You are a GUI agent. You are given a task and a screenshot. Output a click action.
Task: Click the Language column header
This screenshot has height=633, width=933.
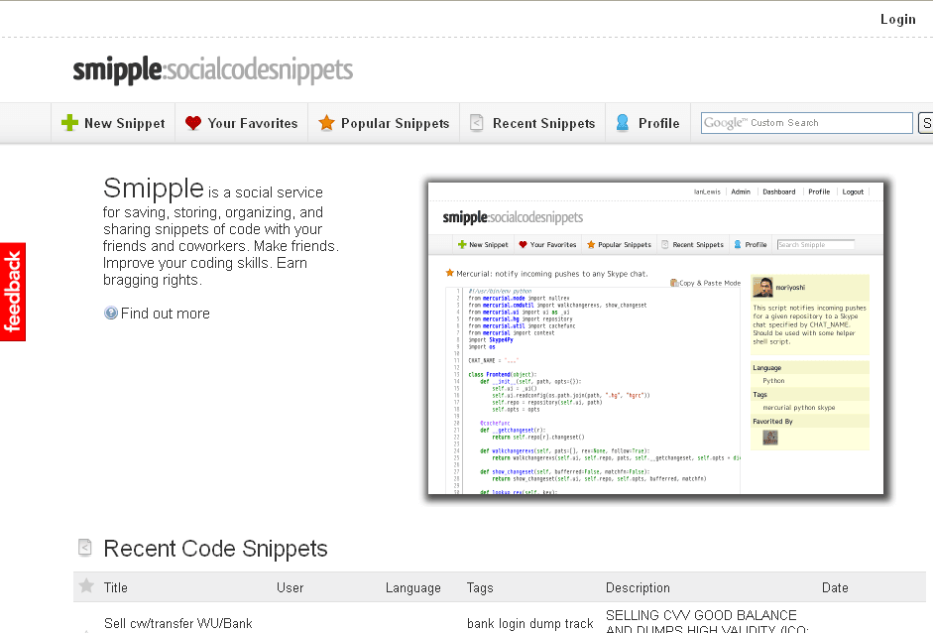(412, 587)
